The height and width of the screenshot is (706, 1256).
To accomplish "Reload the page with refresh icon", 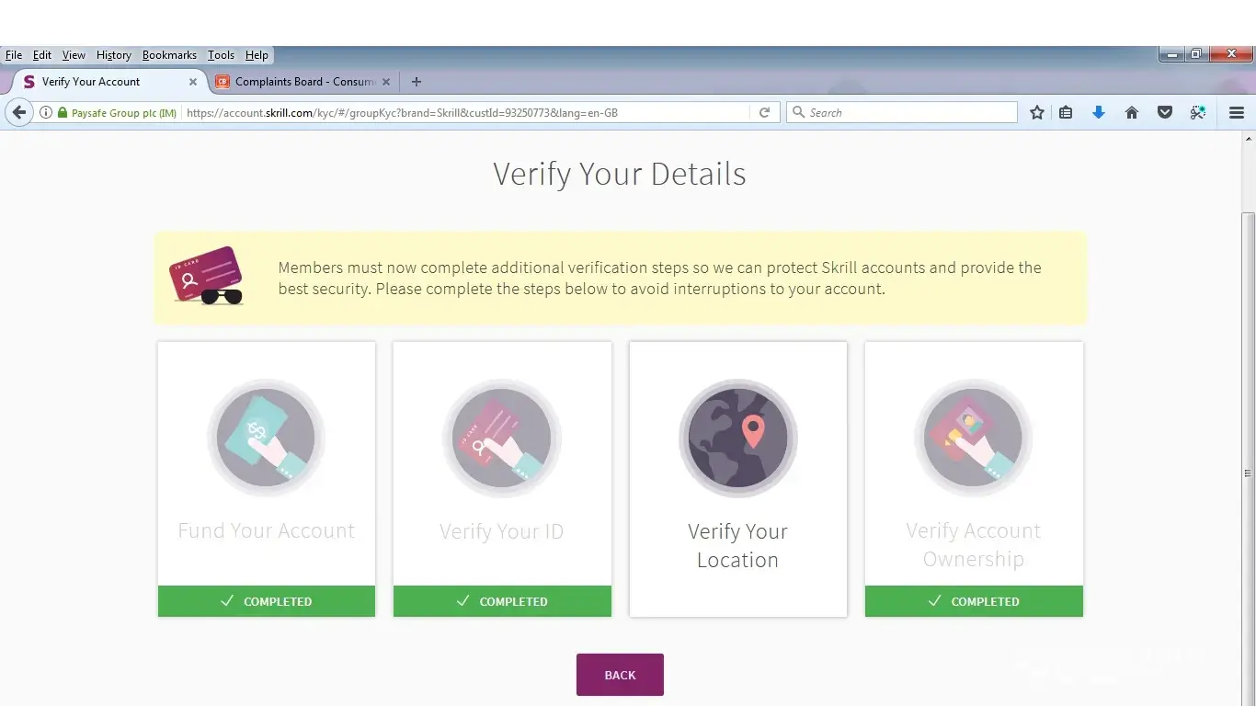I will coord(764,112).
